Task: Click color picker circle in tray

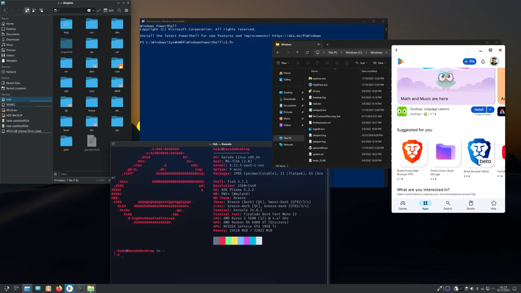Action: 448,289
